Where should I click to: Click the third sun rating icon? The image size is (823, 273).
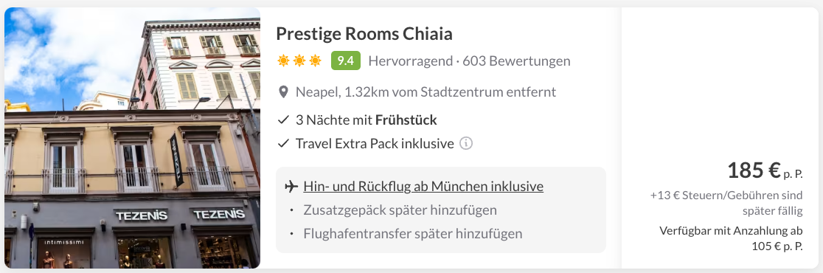tap(315, 61)
